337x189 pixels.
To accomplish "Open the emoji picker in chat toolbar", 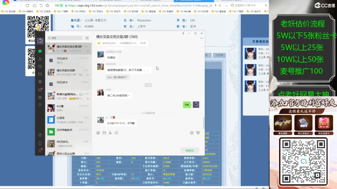I will [x=98, y=133].
